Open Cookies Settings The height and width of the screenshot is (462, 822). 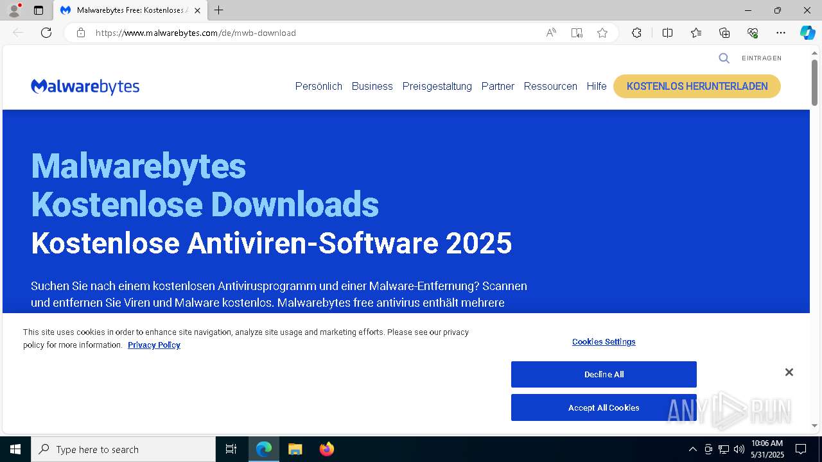pos(604,342)
